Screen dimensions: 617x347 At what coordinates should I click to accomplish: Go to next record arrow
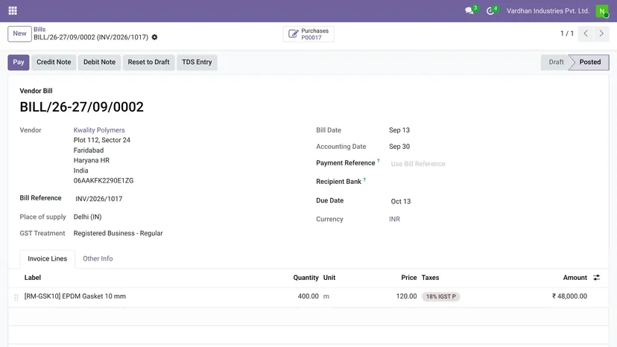(x=601, y=34)
